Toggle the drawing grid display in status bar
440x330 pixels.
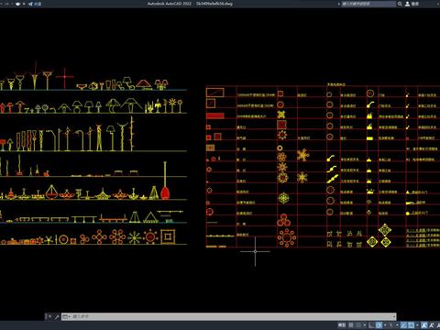(x=351, y=325)
